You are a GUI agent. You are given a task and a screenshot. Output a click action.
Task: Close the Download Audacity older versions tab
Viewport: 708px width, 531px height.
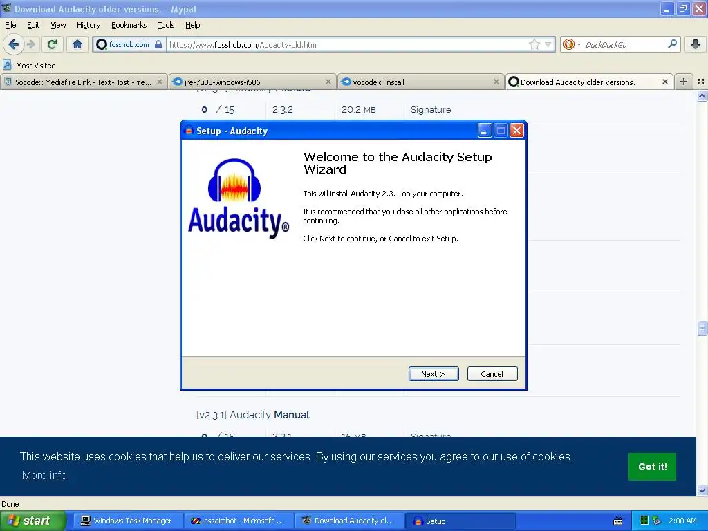click(664, 82)
